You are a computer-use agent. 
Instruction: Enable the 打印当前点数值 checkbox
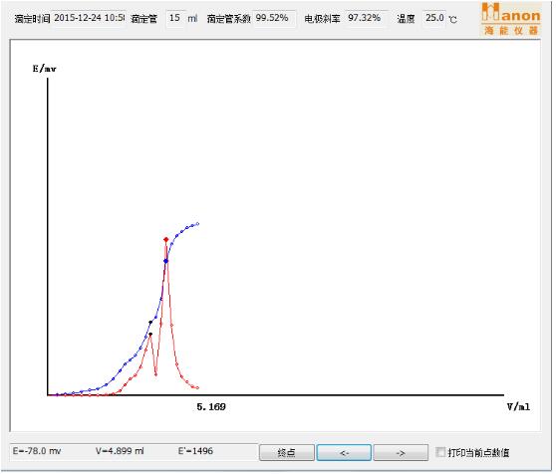(440, 452)
